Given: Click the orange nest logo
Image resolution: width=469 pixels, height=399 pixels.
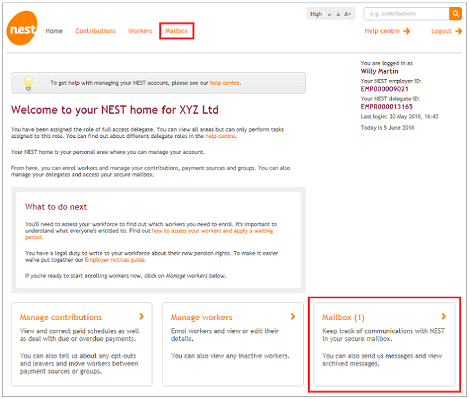Looking at the screenshot, I should point(22,28).
